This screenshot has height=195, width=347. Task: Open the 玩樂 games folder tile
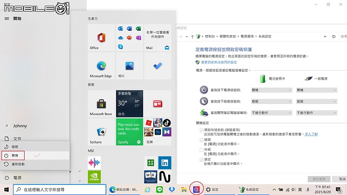pos(158,132)
